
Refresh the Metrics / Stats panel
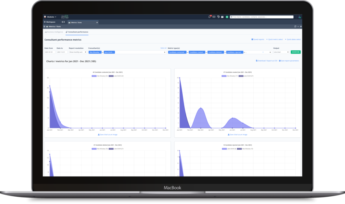[295, 27]
